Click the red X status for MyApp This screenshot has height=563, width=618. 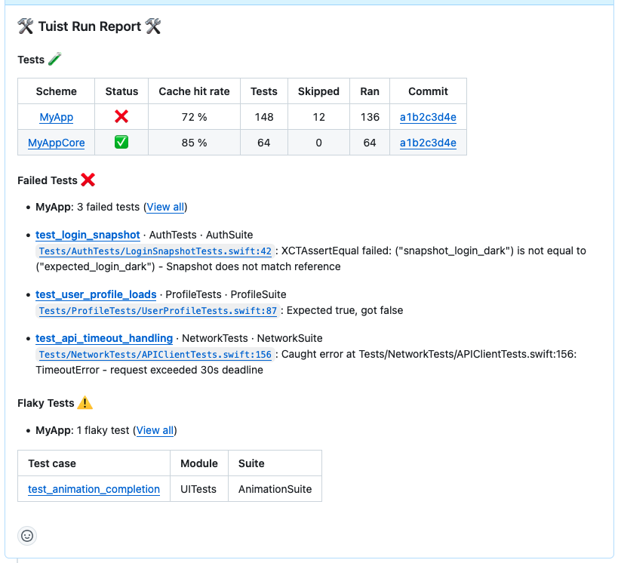coord(121,117)
